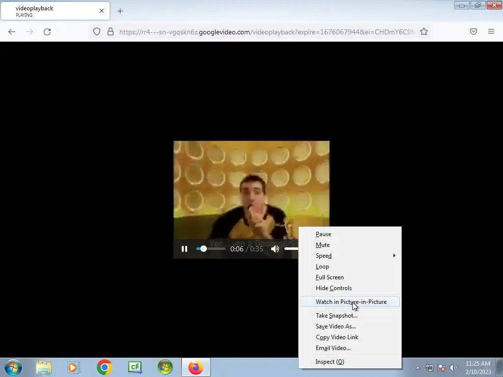Select Full Screen from context menu
Image resolution: width=503 pixels, height=377 pixels.
pyautogui.click(x=350, y=277)
